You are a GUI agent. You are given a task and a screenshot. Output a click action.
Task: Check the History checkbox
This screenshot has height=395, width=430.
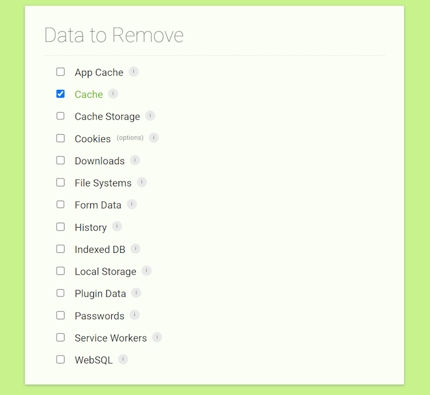60,227
